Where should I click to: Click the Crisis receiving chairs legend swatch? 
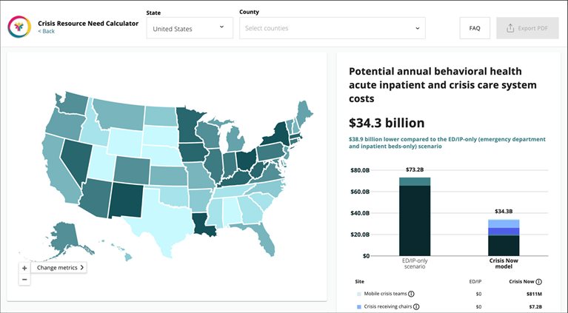[359, 307]
